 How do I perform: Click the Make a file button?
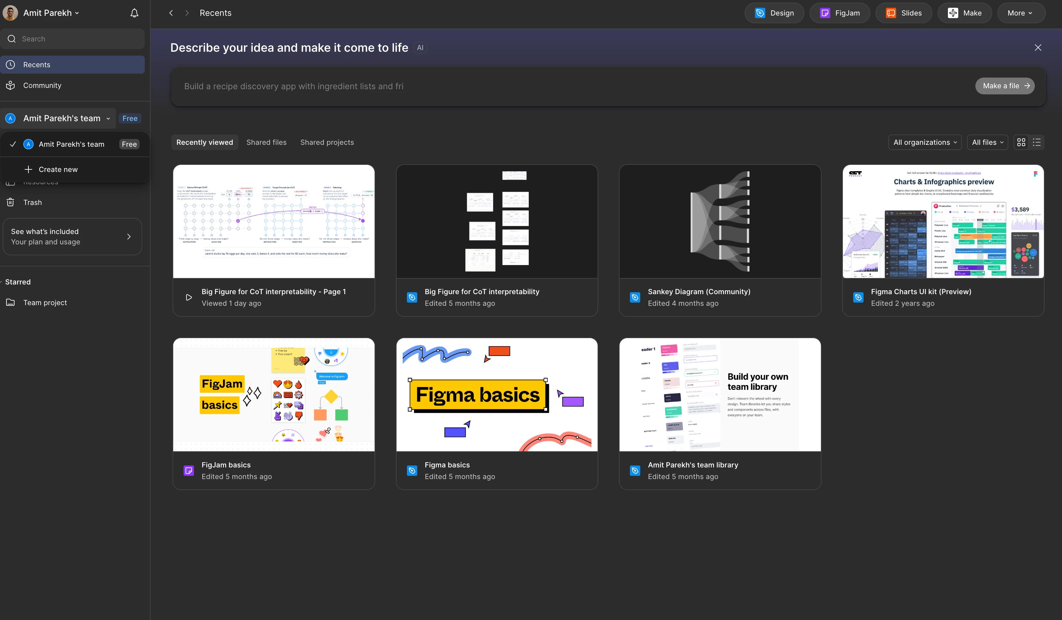pyautogui.click(x=1005, y=86)
